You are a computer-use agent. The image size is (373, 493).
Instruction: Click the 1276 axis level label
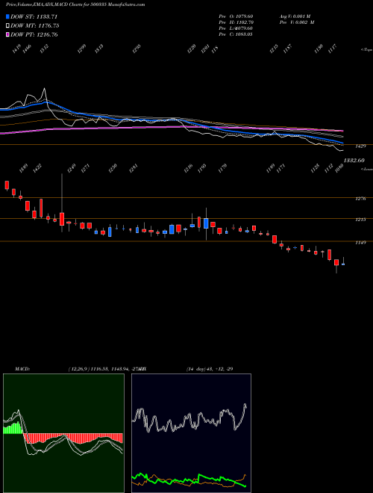click(360, 199)
